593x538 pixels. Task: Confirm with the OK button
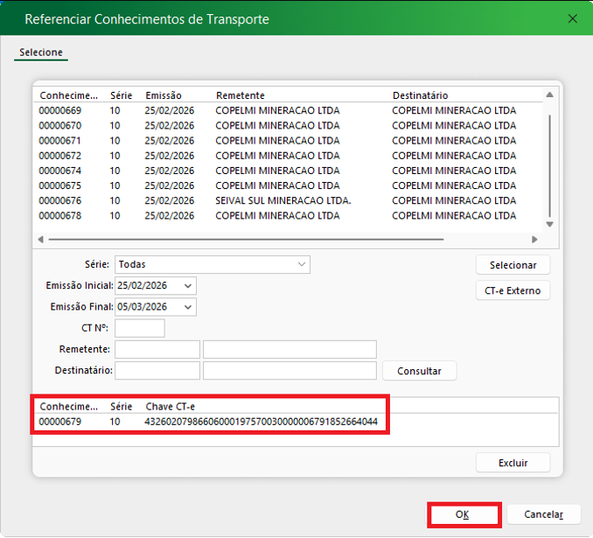(x=463, y=514)
